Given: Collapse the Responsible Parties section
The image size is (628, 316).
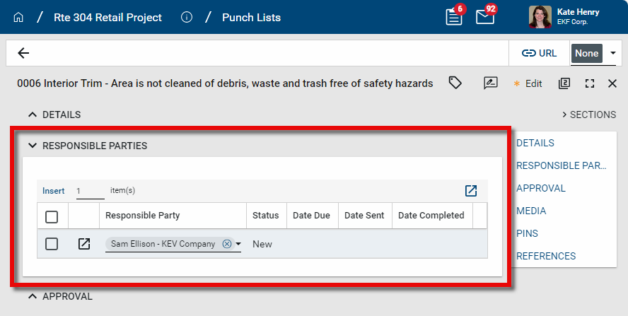Looking at the screenshot, I should [x=32, y=146].
